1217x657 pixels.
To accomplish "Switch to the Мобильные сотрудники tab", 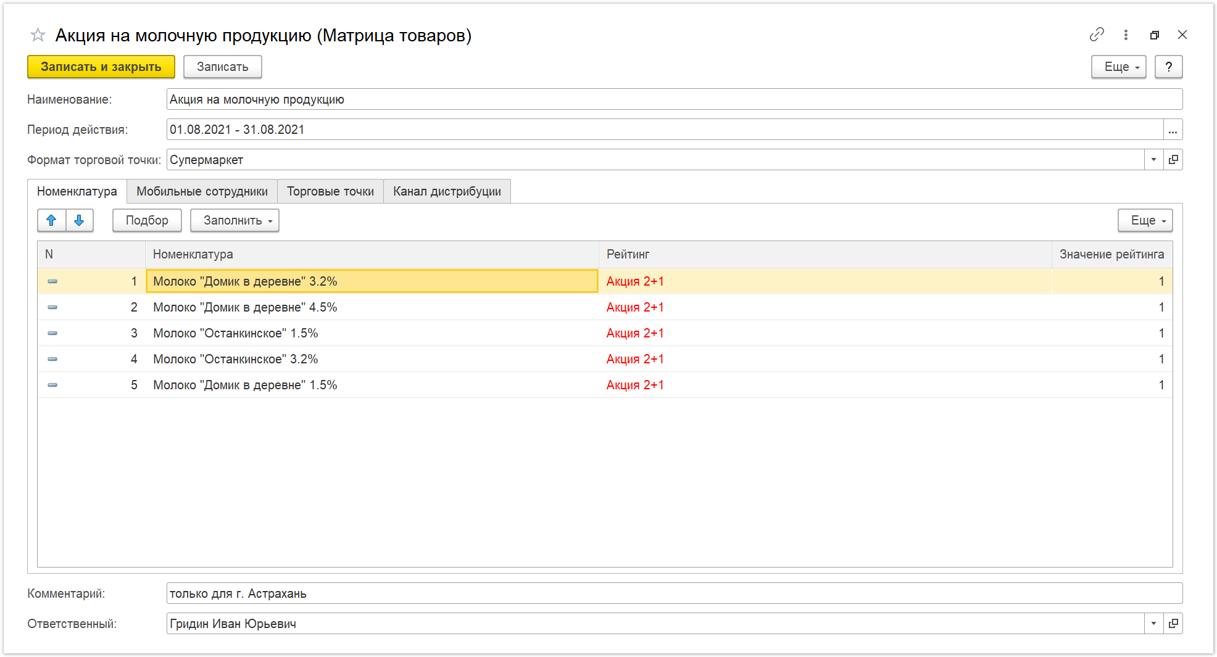I will point(202,191).
